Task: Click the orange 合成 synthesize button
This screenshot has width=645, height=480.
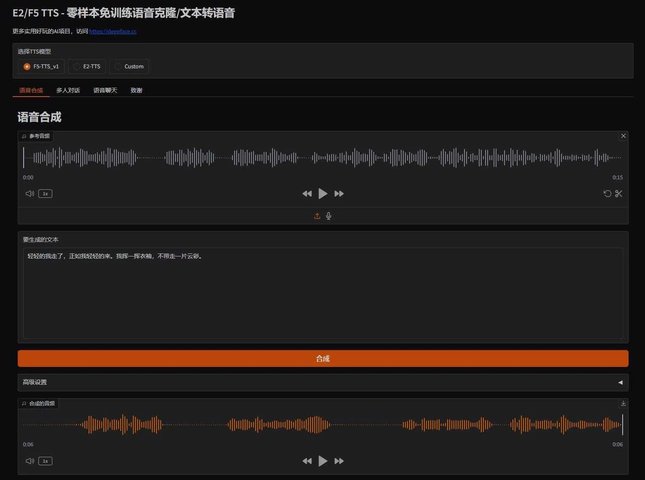Action: point(323,359)
